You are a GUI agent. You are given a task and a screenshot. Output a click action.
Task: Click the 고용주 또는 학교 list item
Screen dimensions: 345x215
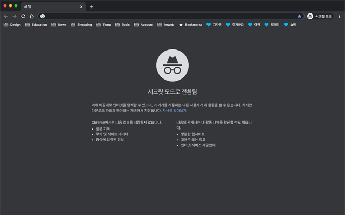193,140
